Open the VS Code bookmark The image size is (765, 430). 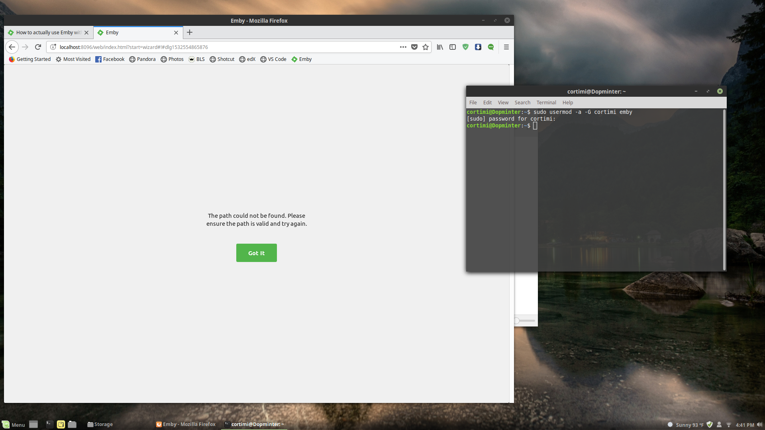point(273,59)
